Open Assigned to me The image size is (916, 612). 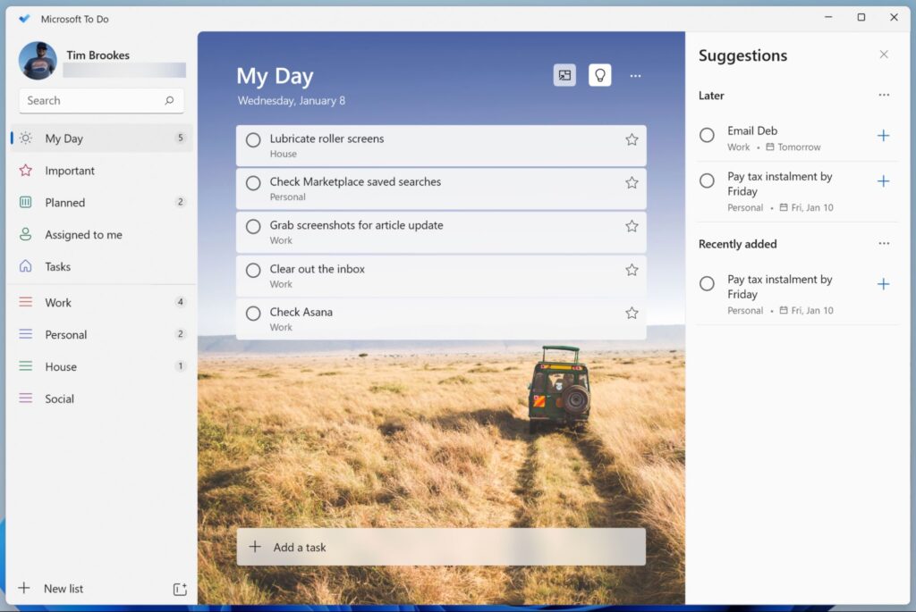(x=102, y=235)
